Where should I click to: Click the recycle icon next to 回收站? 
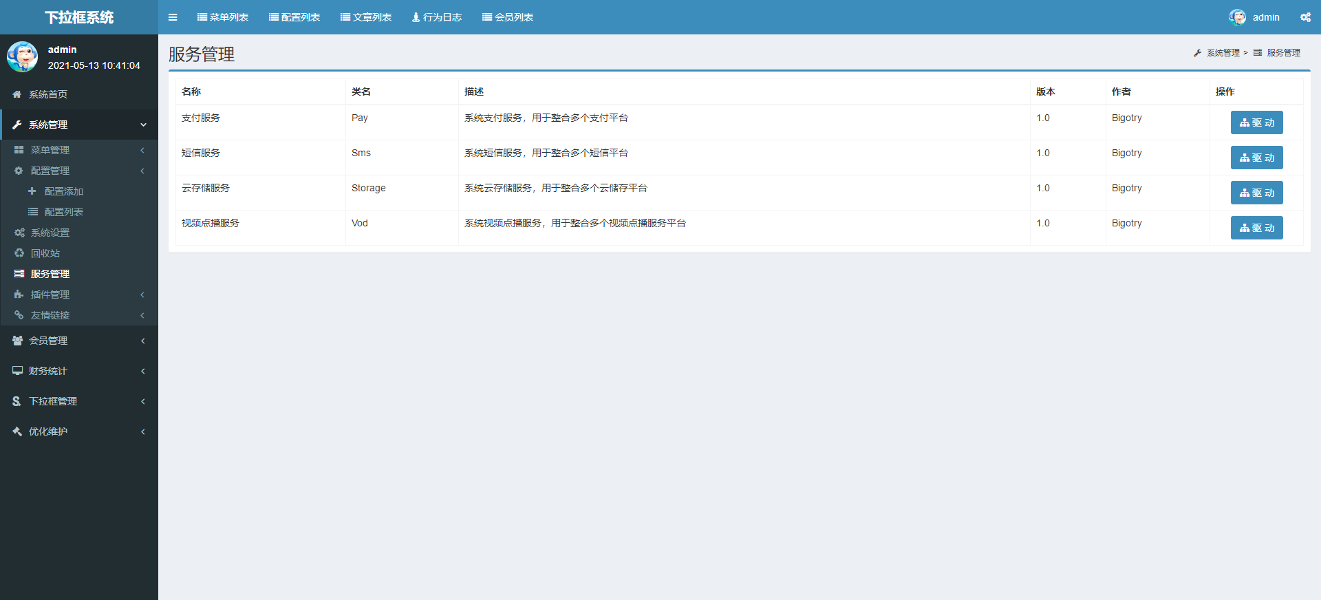(x=19, y=253)
